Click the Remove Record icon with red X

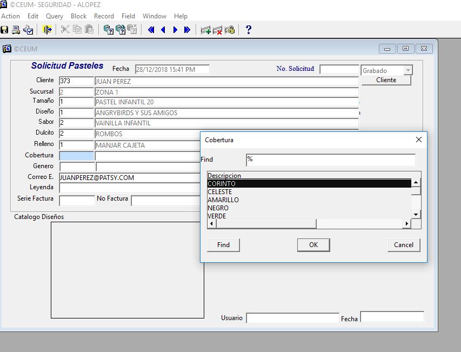point(217,30)
